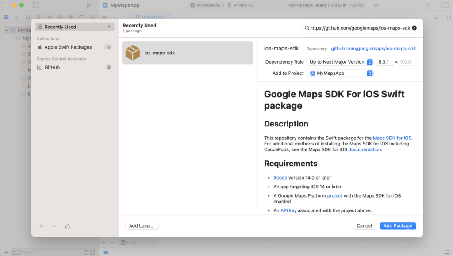Open the Find navigator magnifier icon
453x256 pixels.
coord(38,16)
